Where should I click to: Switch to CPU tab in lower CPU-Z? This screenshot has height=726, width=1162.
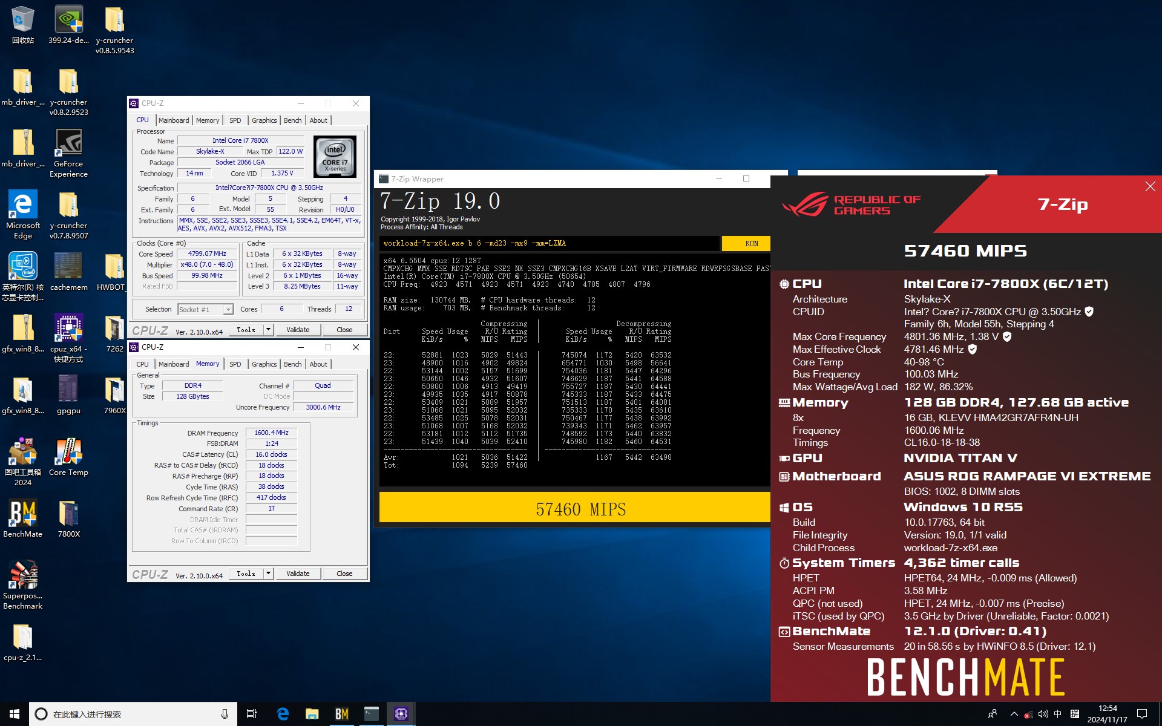(x=142, y=364)
